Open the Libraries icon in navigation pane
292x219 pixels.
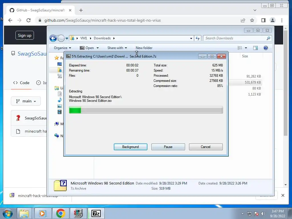[x=57, y=88]
